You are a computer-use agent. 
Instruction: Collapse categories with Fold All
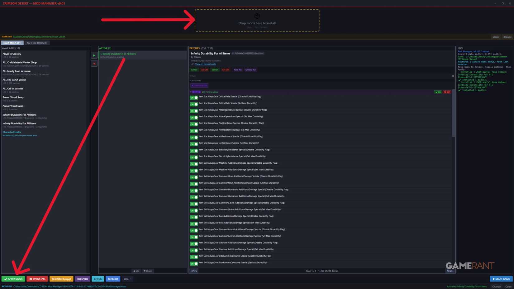237,70
